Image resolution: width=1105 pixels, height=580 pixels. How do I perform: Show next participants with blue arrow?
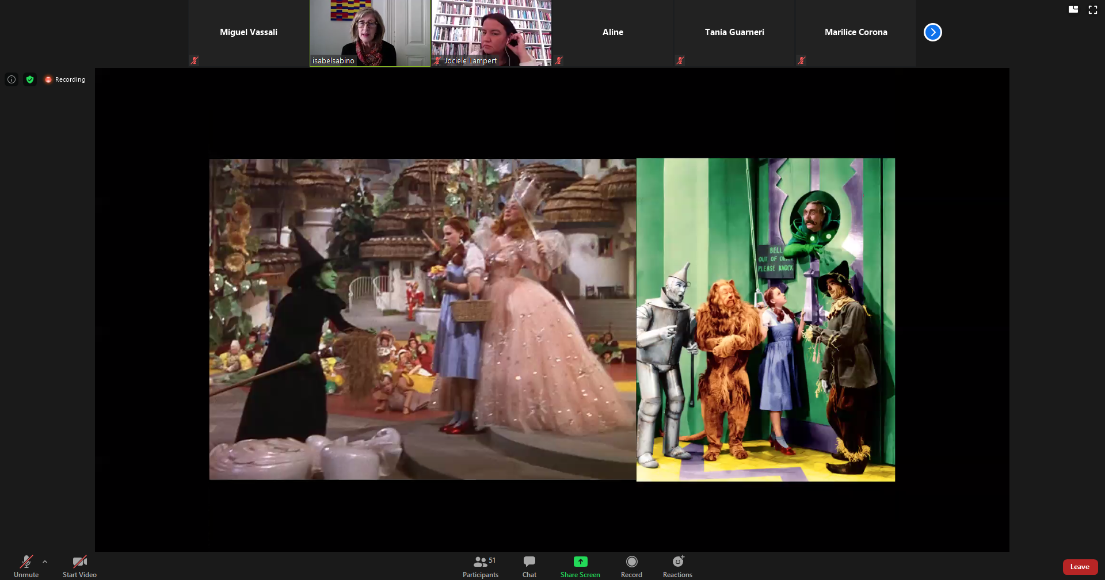pyautogui.click(x=932, y=32)
